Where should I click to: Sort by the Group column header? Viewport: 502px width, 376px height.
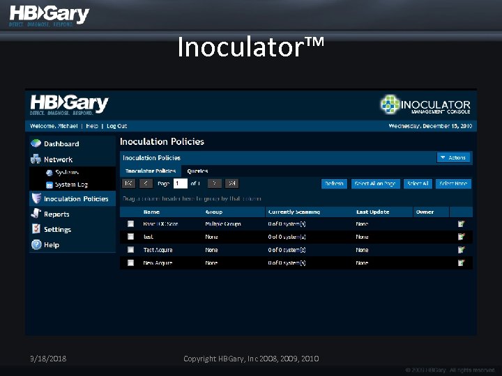(214, 212)
